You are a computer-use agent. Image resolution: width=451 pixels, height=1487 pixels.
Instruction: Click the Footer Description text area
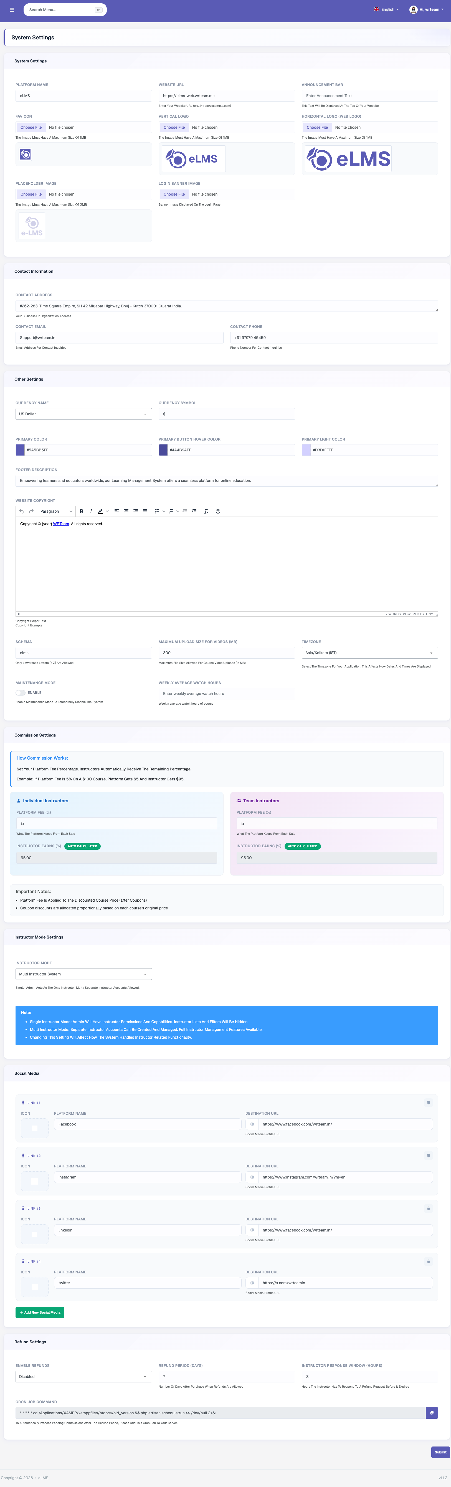point(227,481)
